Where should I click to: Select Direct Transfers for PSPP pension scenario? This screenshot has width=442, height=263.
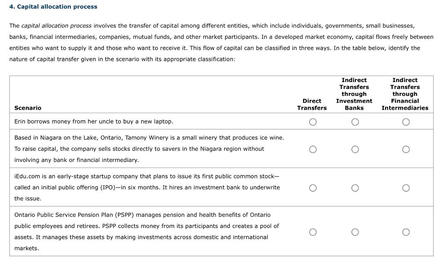pyautogui.click(x=313, y=232)
